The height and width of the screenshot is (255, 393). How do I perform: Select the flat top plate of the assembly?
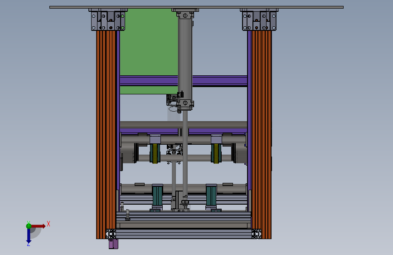(197, 7)
